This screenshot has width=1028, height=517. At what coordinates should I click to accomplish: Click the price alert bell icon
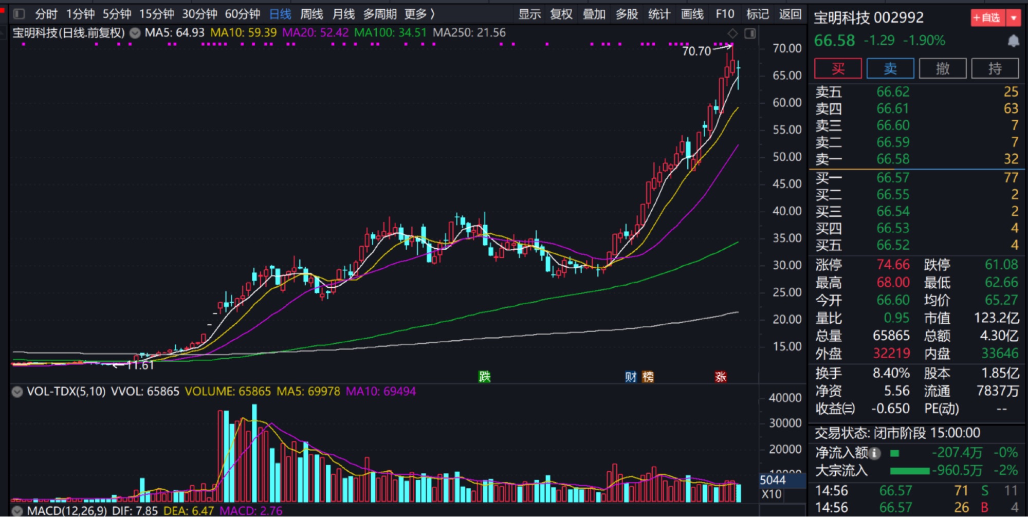tap(1013, 41)
